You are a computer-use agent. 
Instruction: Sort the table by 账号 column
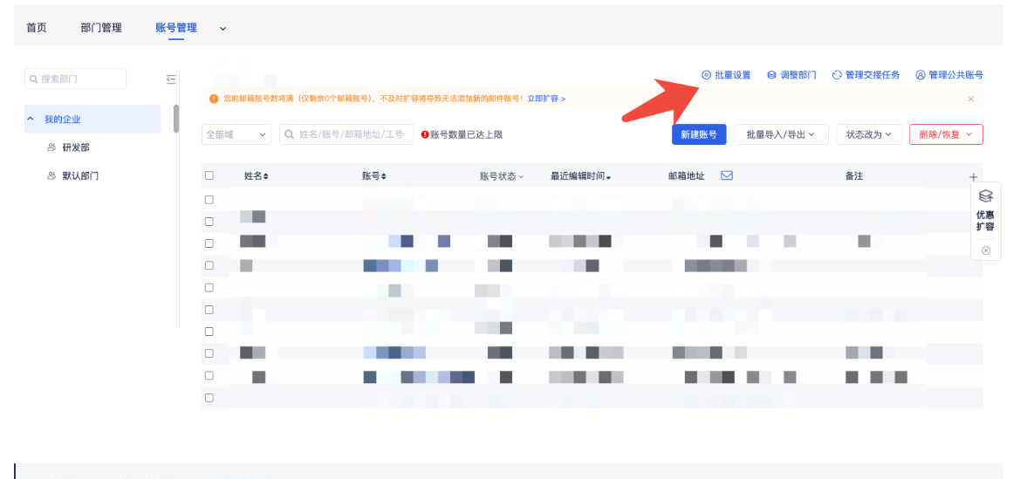click(374, 176)
